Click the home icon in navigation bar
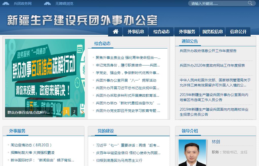259x166 pixels. tap(116, 32)
